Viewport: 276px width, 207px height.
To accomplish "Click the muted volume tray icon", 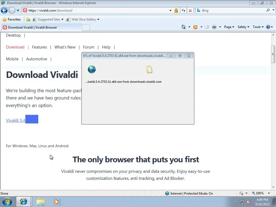I will (249, 202).
